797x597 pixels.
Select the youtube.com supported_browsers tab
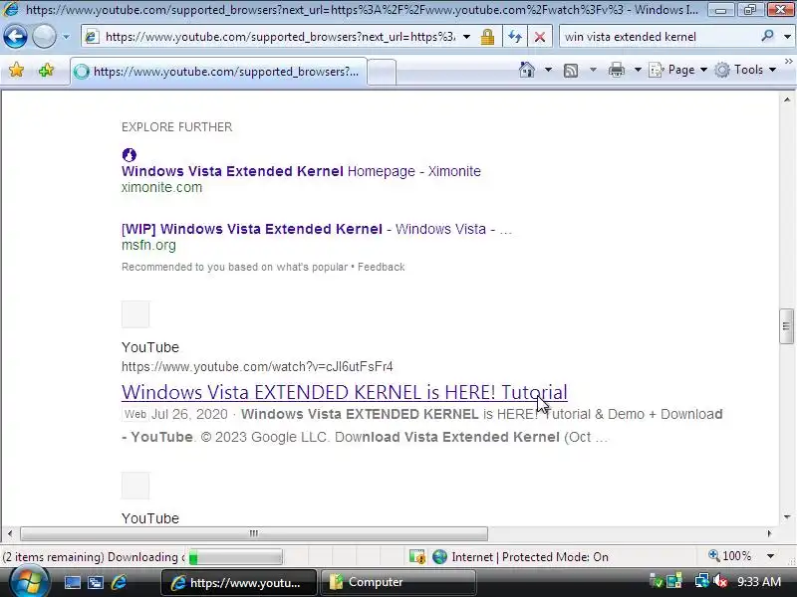click(x=218, y=72)
